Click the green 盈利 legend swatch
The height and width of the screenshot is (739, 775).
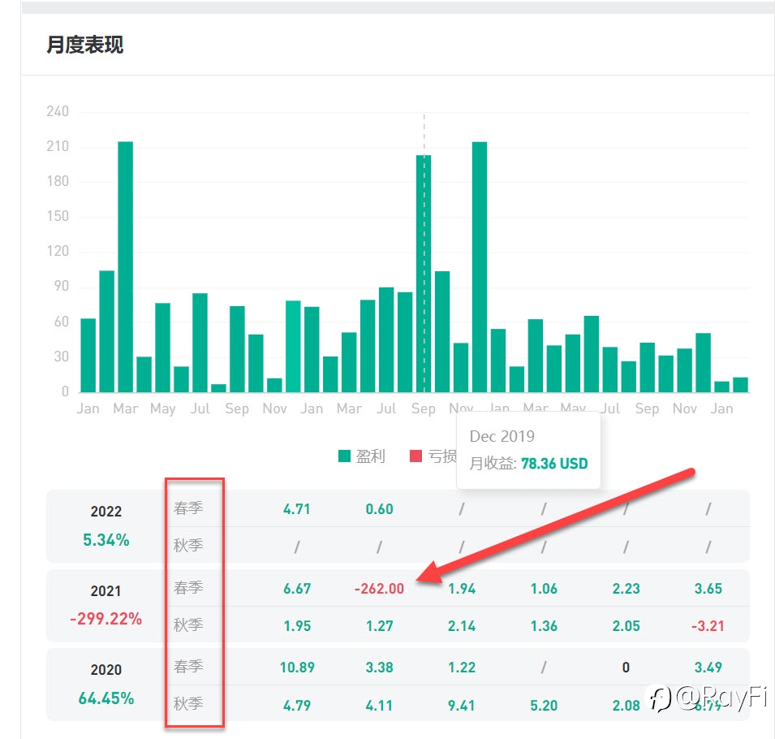[345, 456]
